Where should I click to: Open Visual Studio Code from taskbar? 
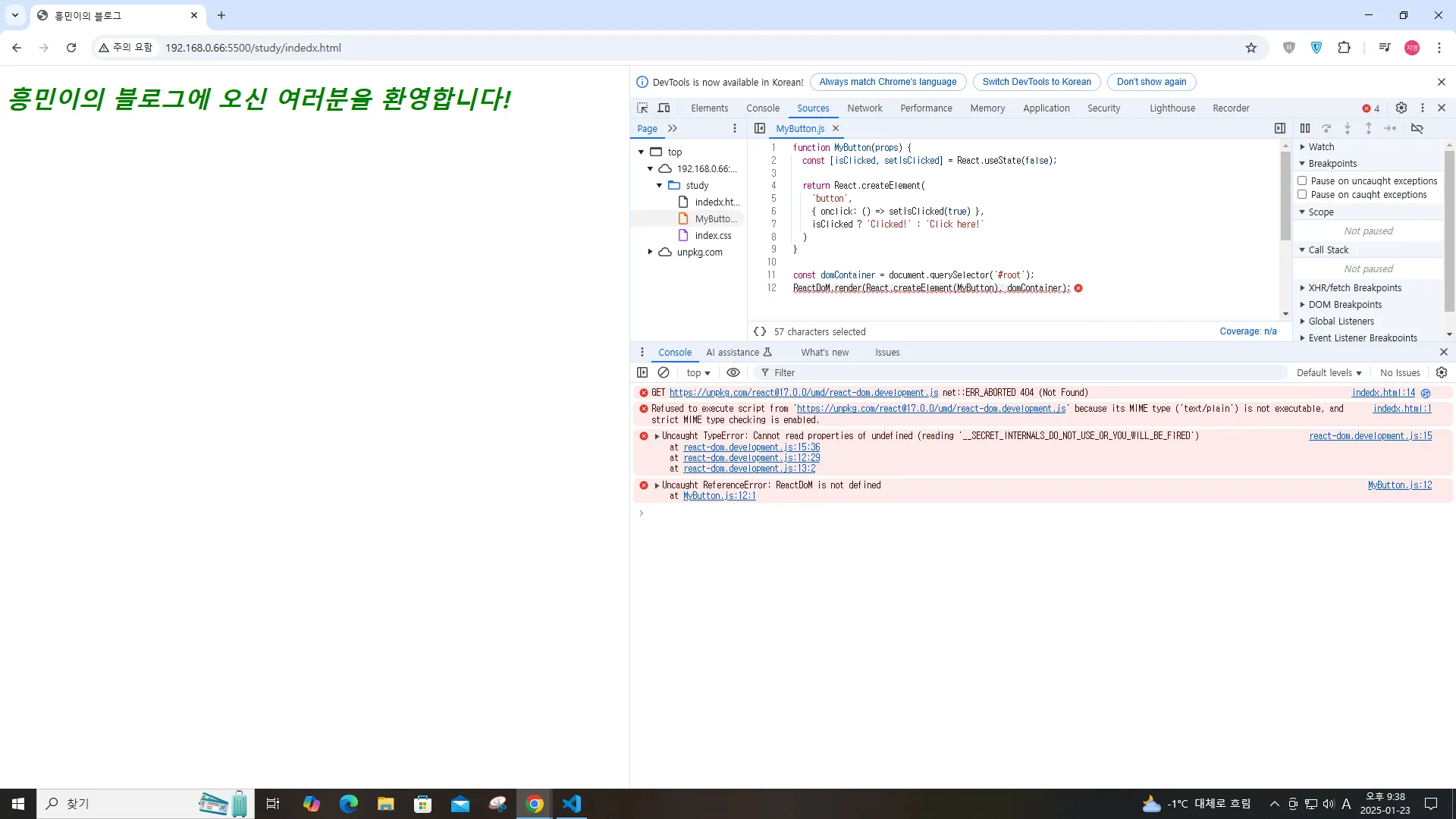572,804
